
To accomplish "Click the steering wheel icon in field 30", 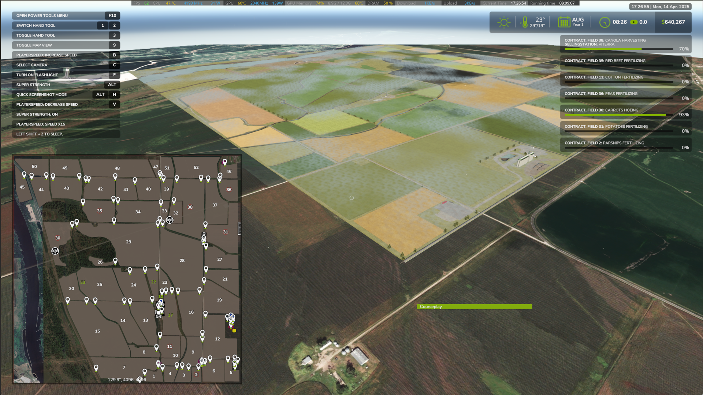I will pos(55,251).
